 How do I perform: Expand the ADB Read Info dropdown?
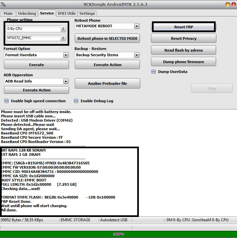click(x=66, y=81)
